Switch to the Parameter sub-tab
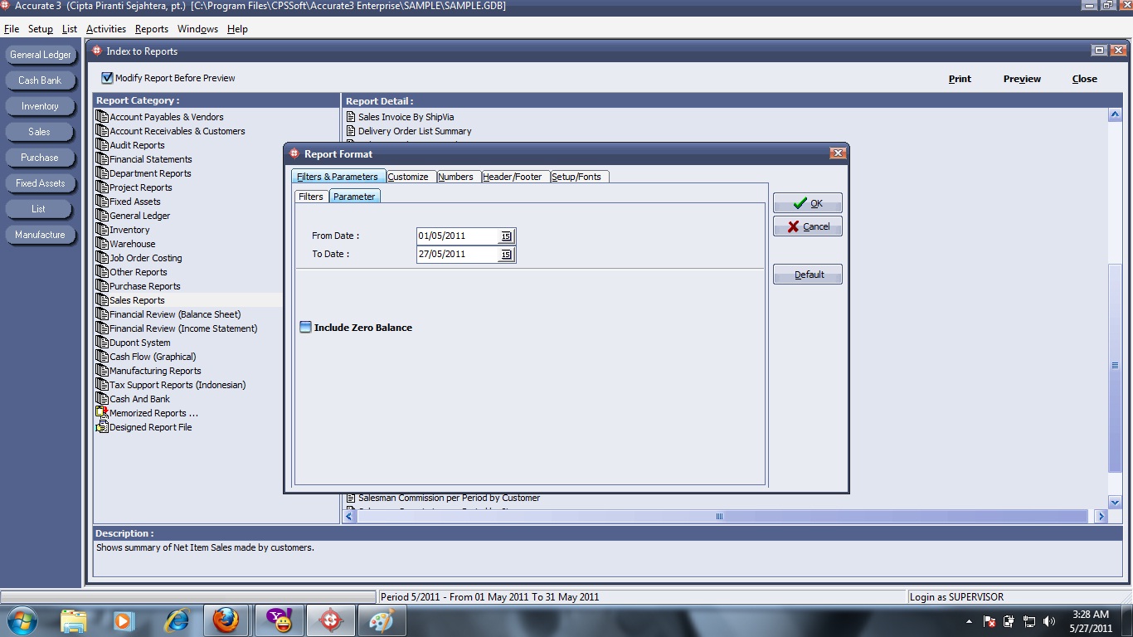The height and width of the screenshot is (637, 1133). (354, 196)
